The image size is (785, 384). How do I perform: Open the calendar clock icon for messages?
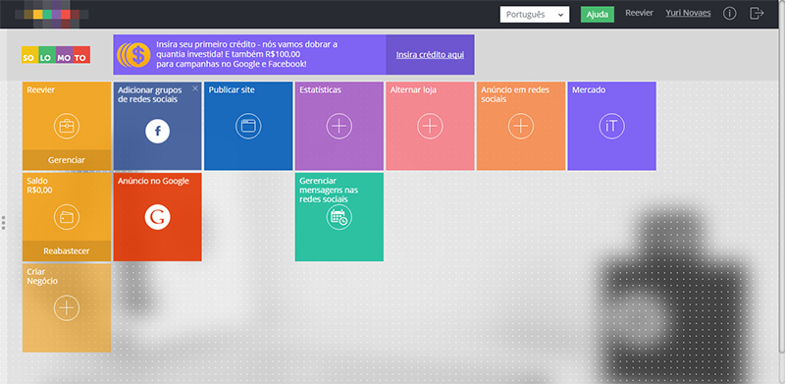point(340,218)
